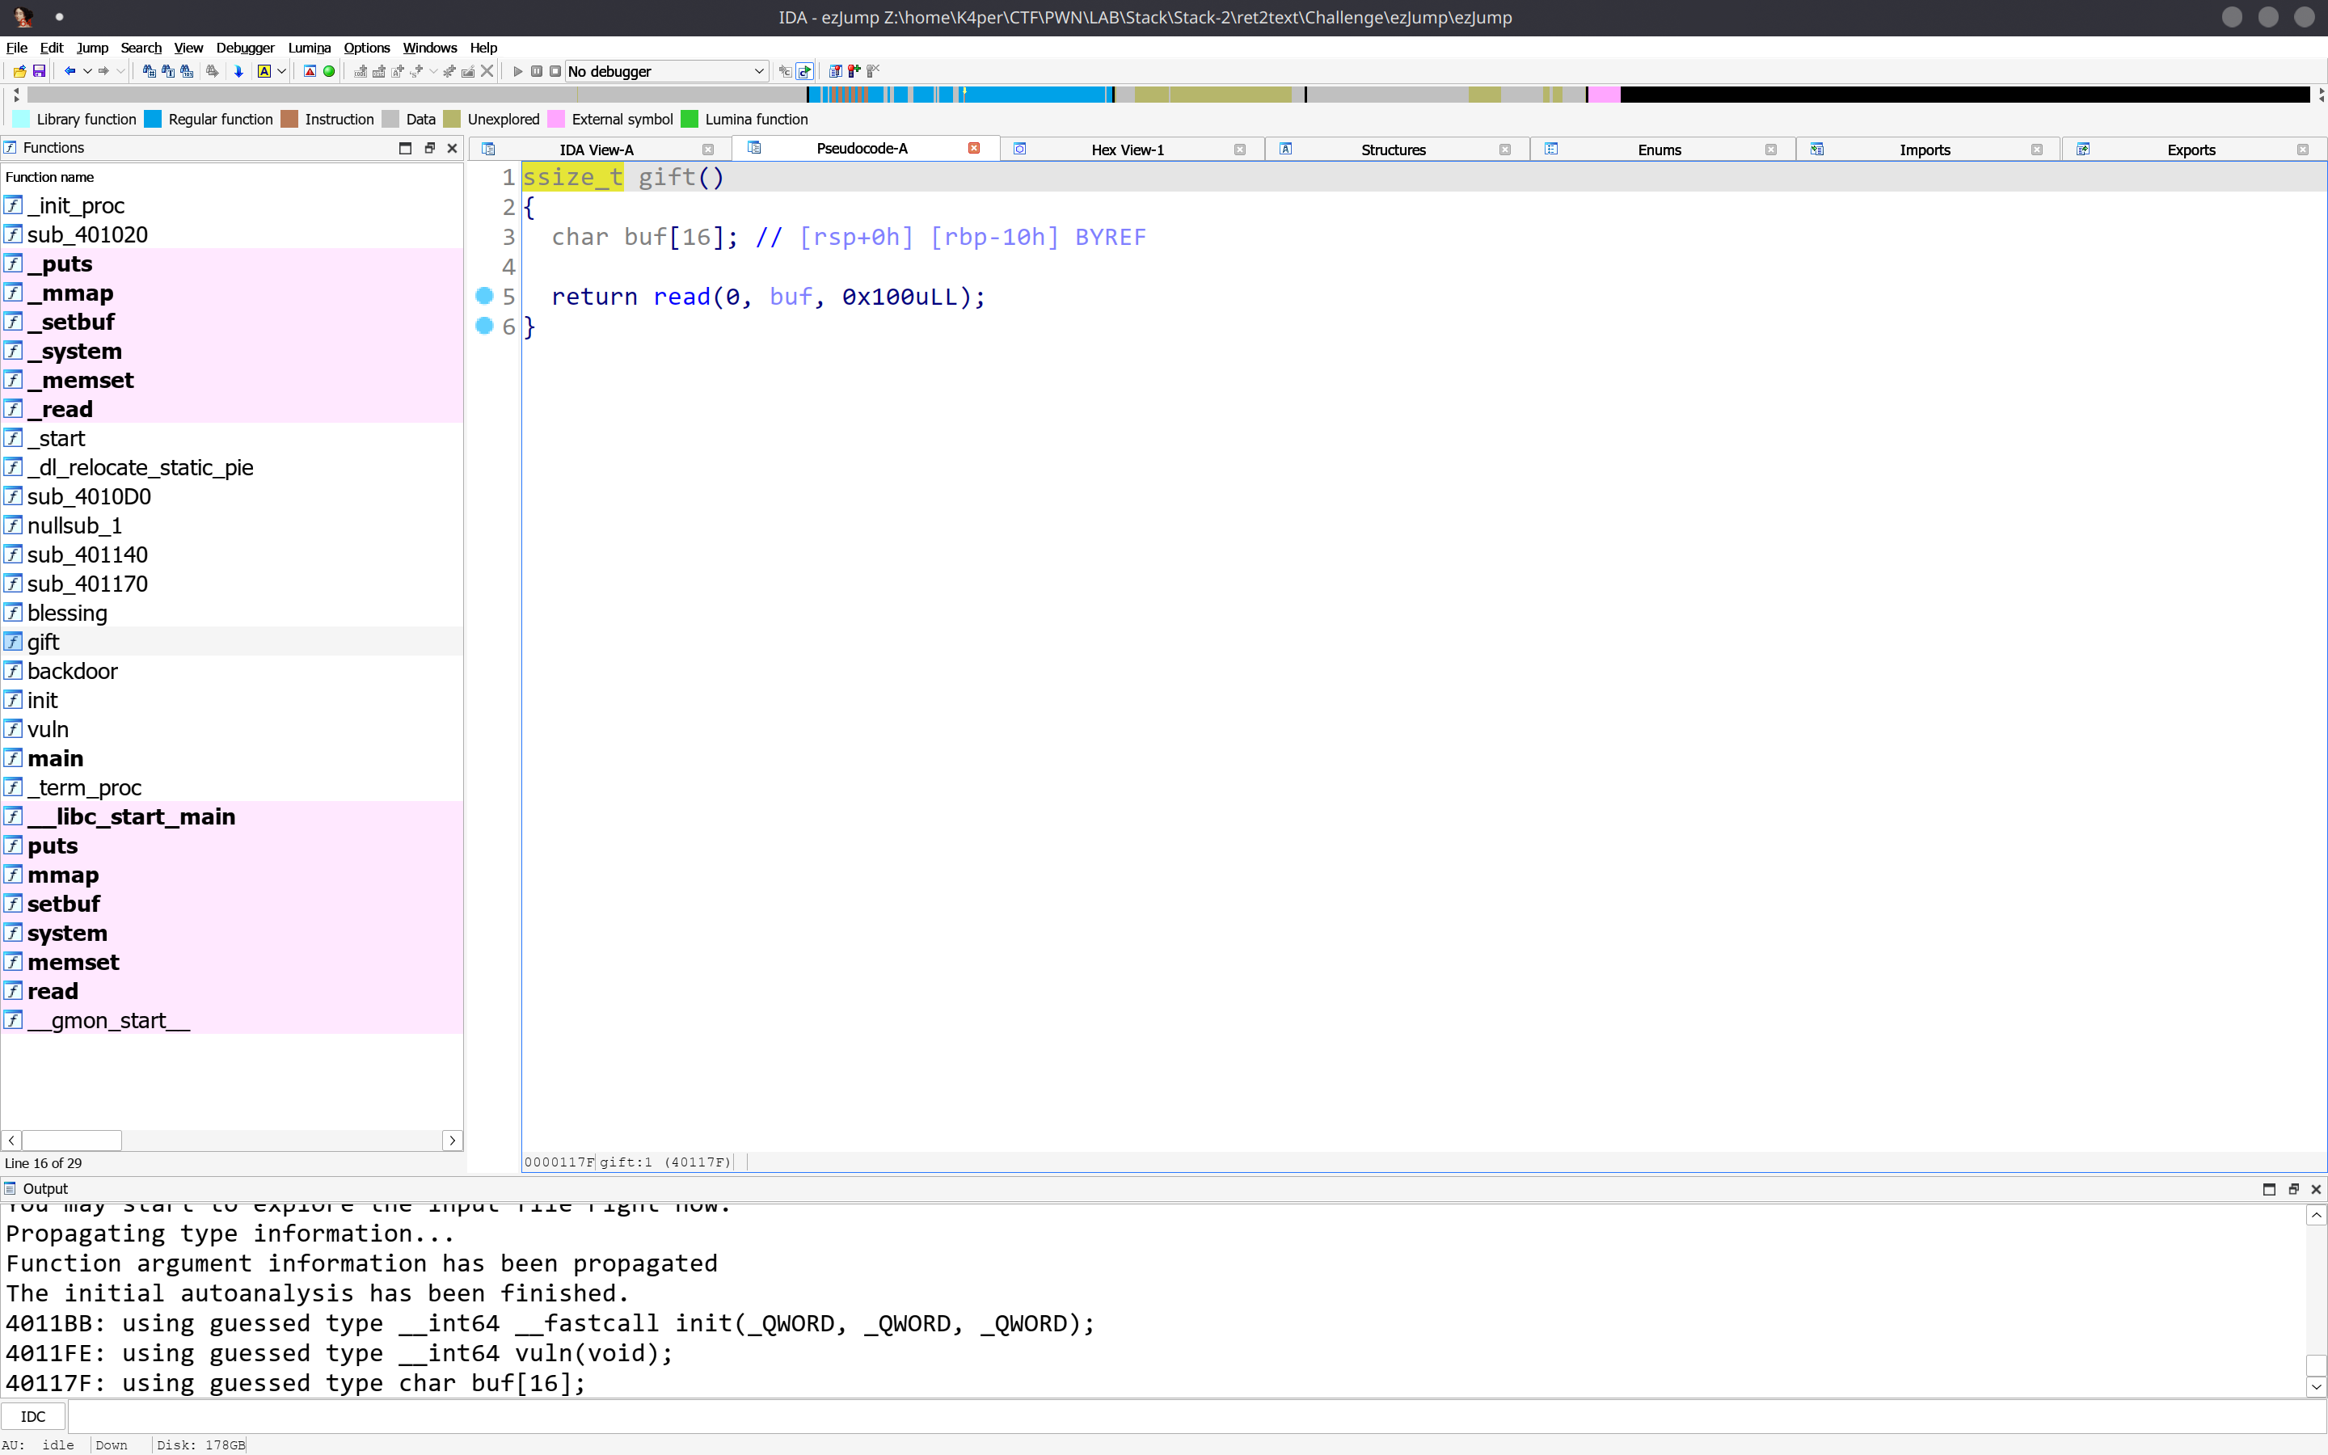
Task: Click the blue jump-down arrow icon
Action: 238,71
